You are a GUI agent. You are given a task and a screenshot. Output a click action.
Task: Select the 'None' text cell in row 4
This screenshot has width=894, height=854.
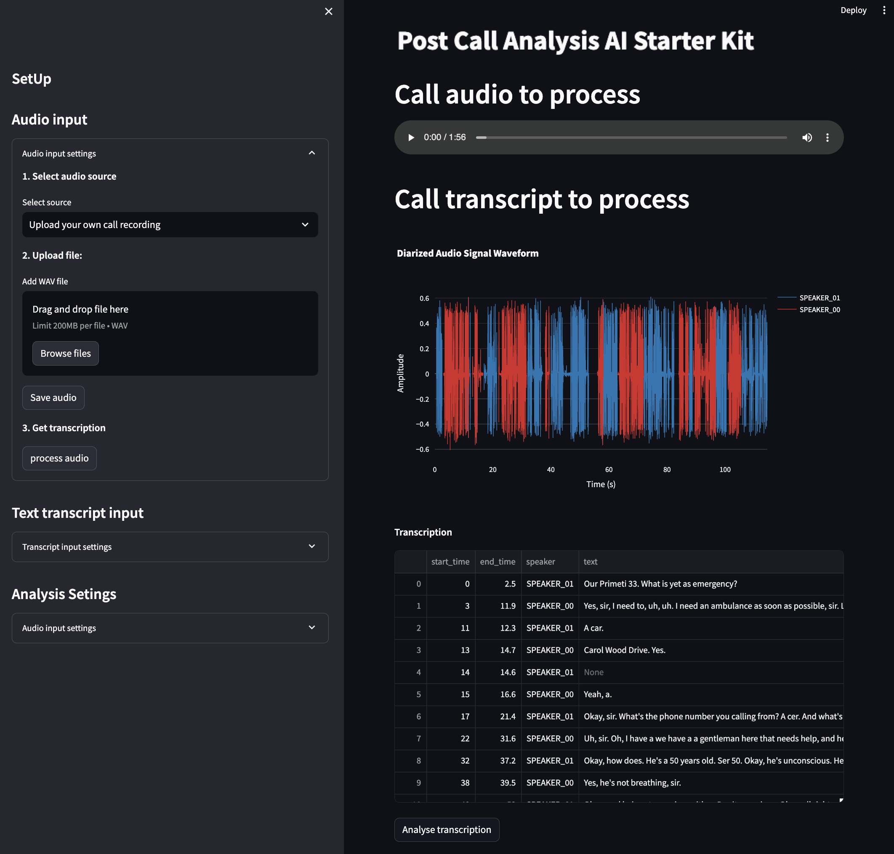coord(711,672)
